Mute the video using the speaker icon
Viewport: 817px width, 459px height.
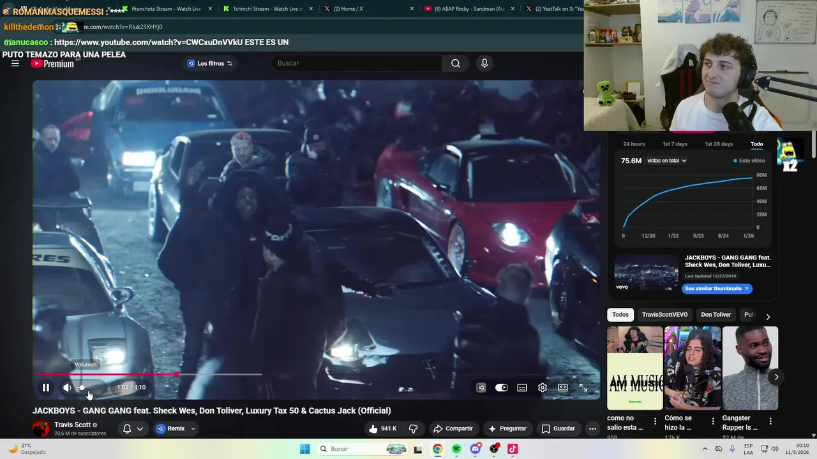(67, 388)
